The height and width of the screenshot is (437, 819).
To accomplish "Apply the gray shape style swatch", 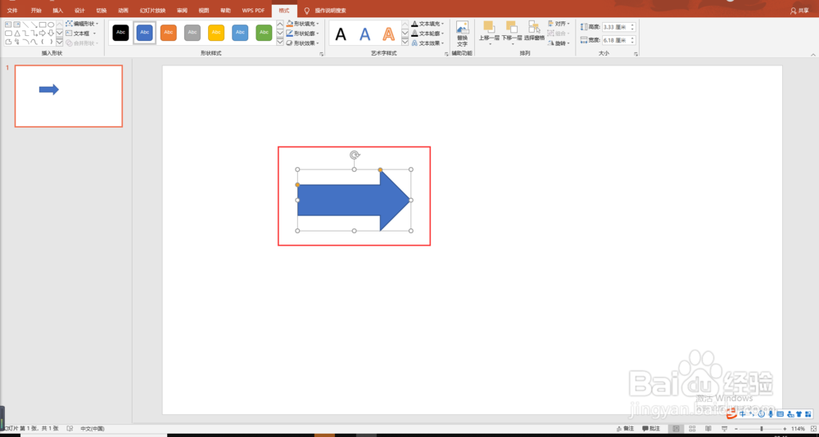I will coord(192,33).
